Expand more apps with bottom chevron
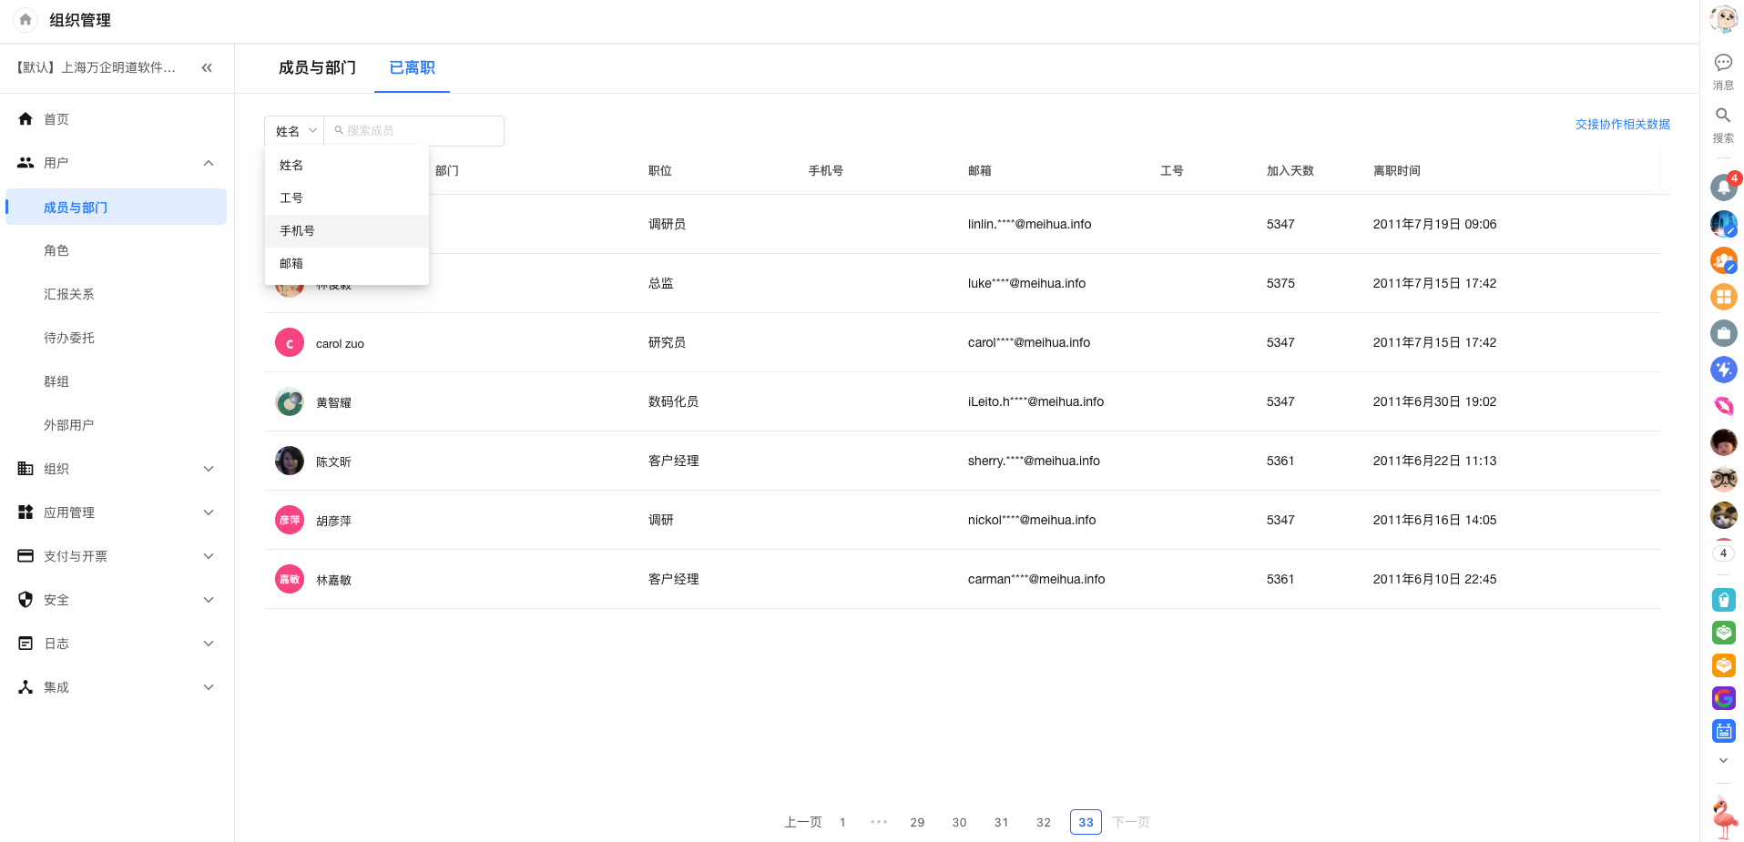The height and width of the screenshot is (842, 1744). point(1722,761)
